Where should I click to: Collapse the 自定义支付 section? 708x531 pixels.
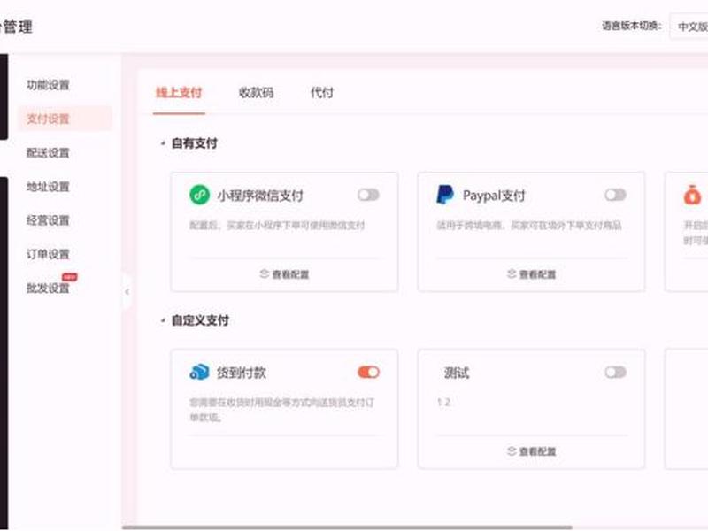163,320
